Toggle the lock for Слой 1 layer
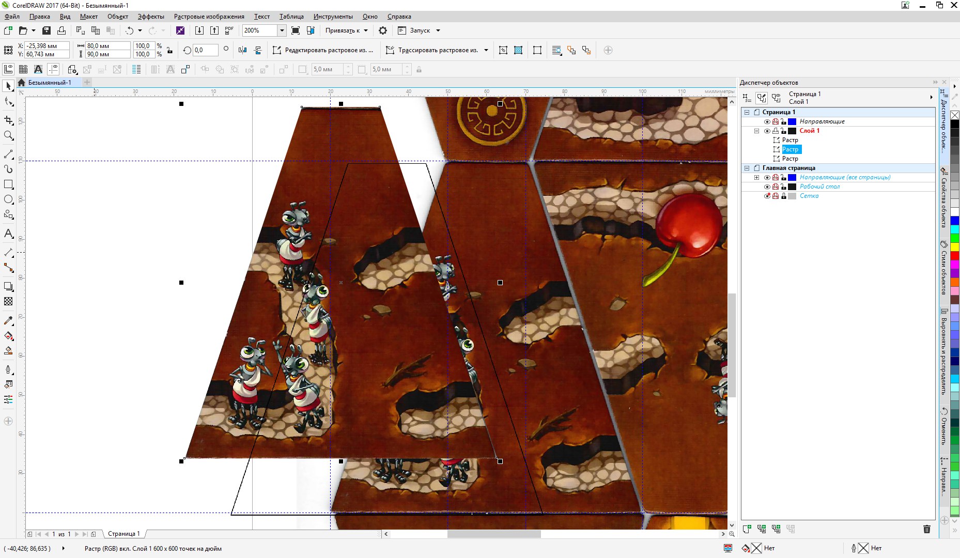Screen dimensions: 960x558 [784, 131]
